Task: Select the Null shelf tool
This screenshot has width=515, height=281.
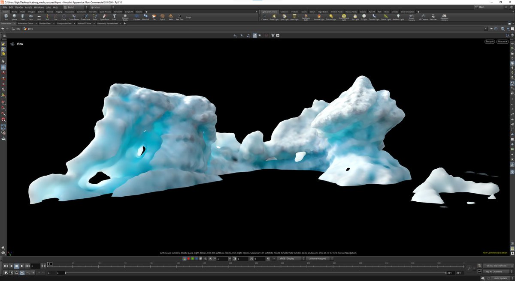Action: pos(47,17)
